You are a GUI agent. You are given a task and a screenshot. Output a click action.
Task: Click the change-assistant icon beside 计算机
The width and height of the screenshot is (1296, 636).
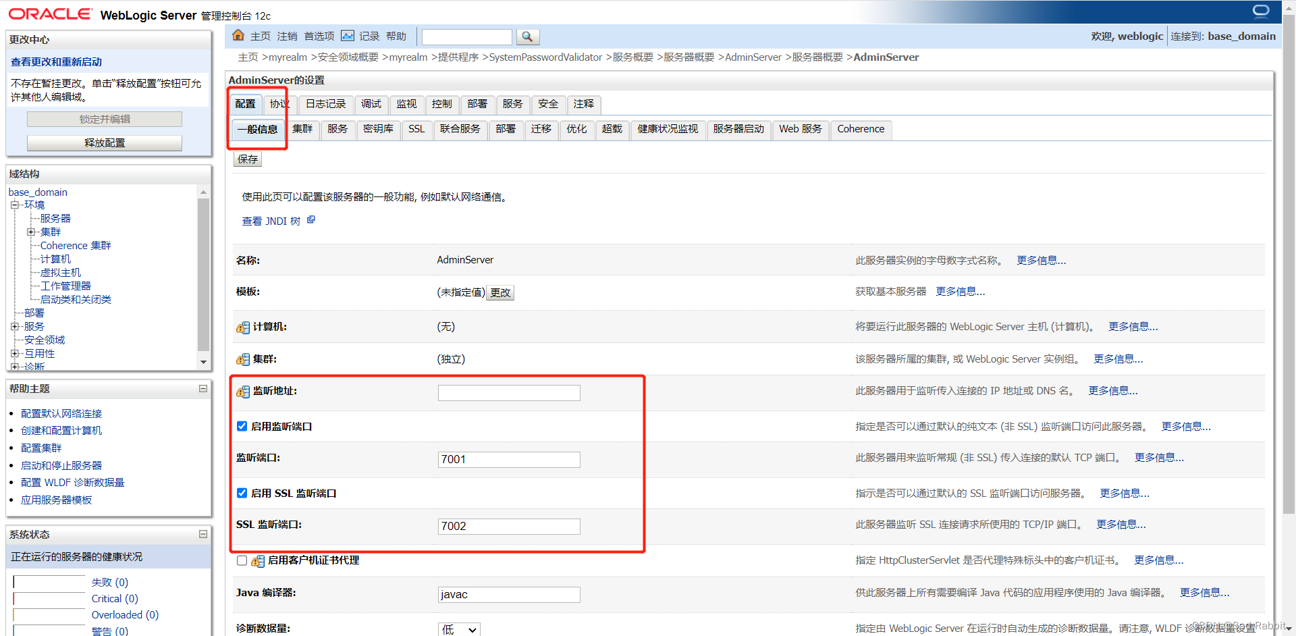click(x=242, y=327)
